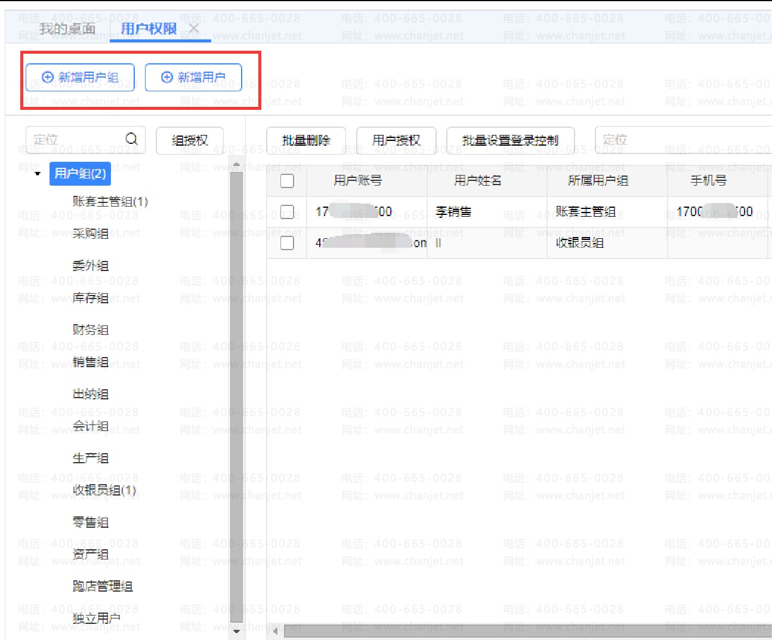Click tree scrollbar up arrow
This screenshot has width=772, height=640.
click(x=236, y=165)
